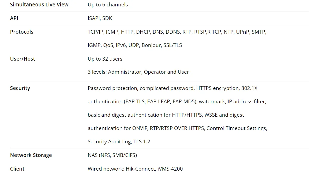Image resolution: width=311 pixels, height=177 pixels.
Task: Click the line starting "basic and digest authentication"
Action: (x=166, y=115)
